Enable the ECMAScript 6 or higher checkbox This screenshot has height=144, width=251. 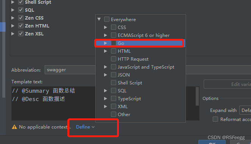[114, 35]
